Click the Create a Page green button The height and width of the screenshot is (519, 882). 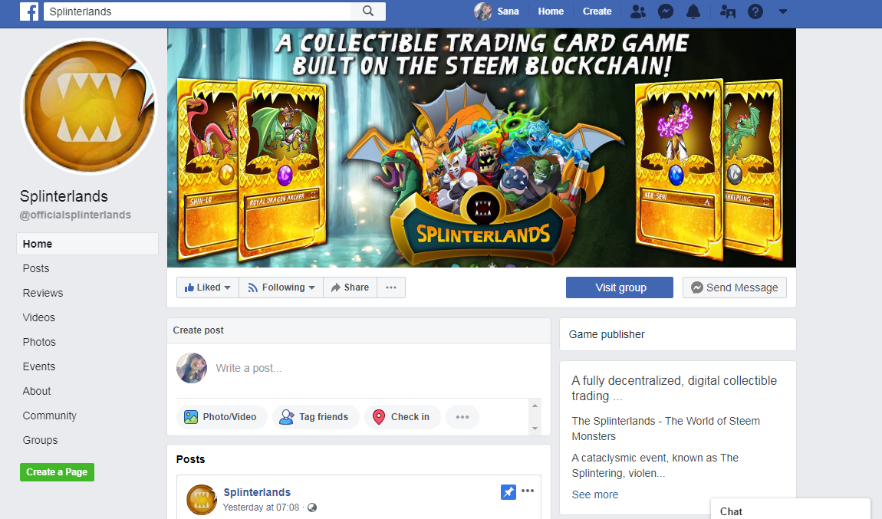[x=57, y=472]
